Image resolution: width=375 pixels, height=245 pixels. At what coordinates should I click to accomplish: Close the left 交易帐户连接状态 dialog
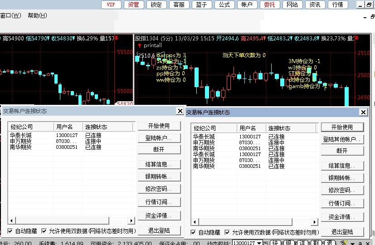[x=180, y=111]
